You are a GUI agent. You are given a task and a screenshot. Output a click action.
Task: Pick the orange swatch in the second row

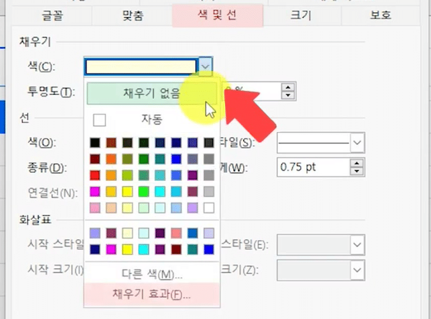[111, 159]
